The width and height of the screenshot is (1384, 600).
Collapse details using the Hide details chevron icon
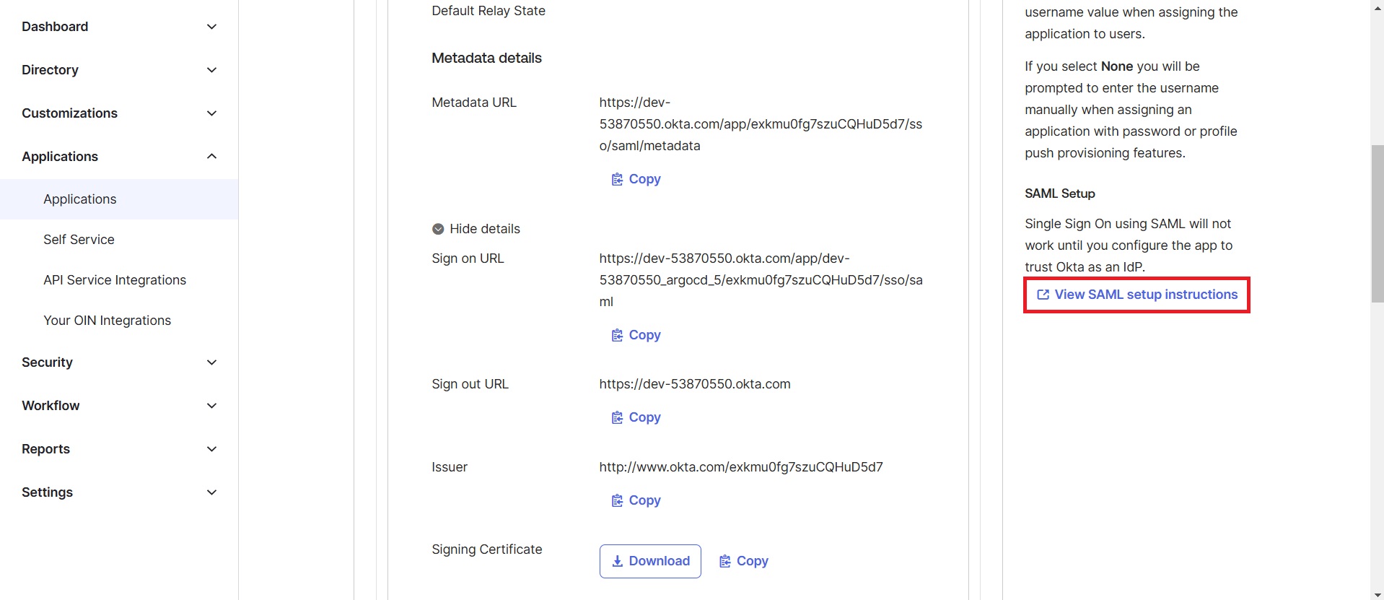pos(438,228)
